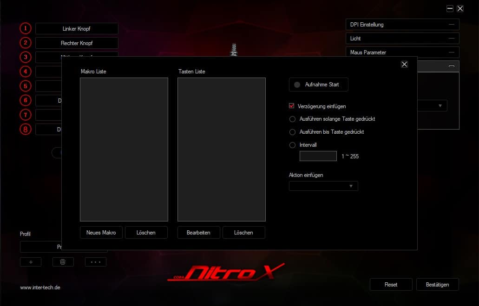
Task: Choose the Intervall radio button
Action: click(292, 145)
